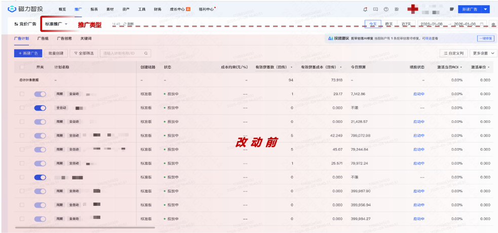498x233 pixels.
Task: Open the 更多设置 dropdown
Action: point(483,53)
